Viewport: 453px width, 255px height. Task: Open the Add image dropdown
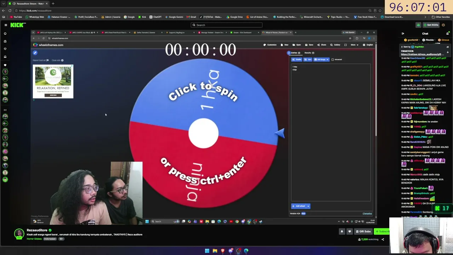click(321, 59)
